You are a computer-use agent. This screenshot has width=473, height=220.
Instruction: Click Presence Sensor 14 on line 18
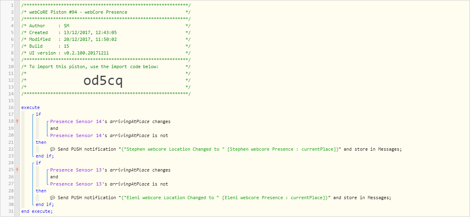coord(76,121)
